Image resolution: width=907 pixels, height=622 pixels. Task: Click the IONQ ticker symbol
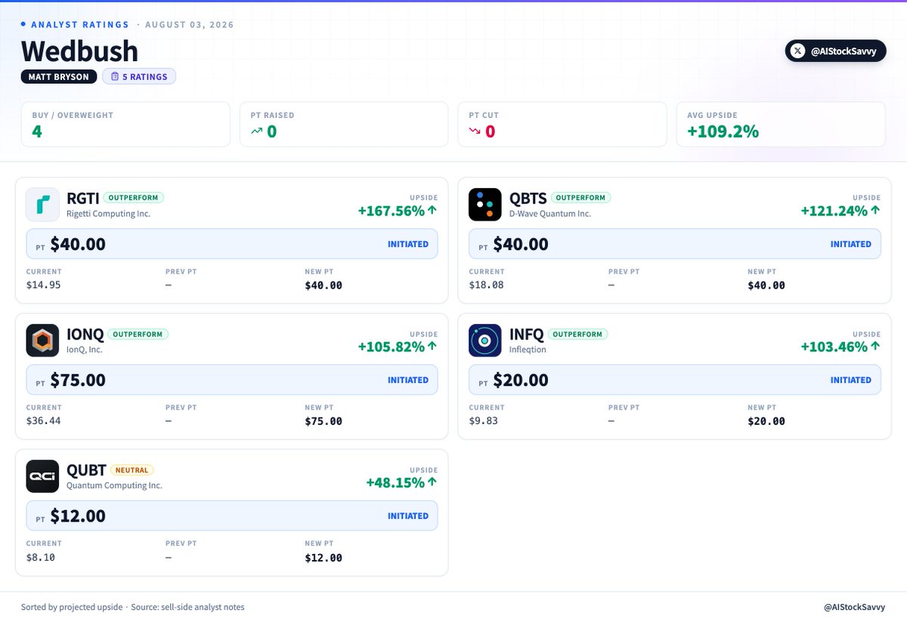(x=84, y=334)
